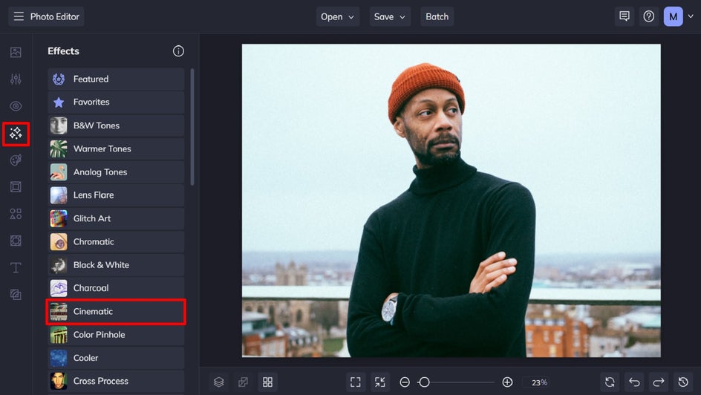Select the Cinematic effects category
This screenshot has height=395, width=701.
(116, 312)
